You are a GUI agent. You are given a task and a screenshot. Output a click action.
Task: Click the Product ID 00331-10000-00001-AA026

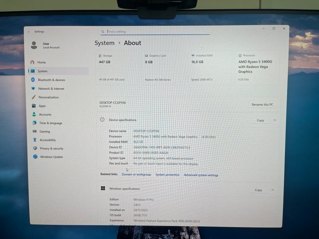coord(151,153)
